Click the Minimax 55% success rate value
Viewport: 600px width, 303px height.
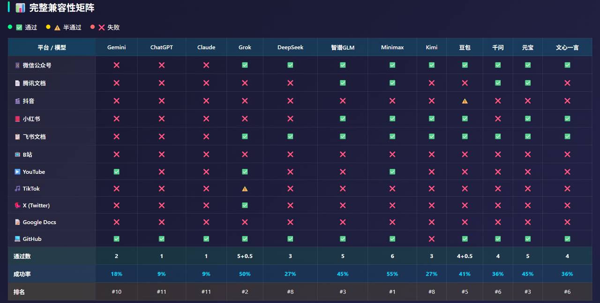click(x=392, y=274)
